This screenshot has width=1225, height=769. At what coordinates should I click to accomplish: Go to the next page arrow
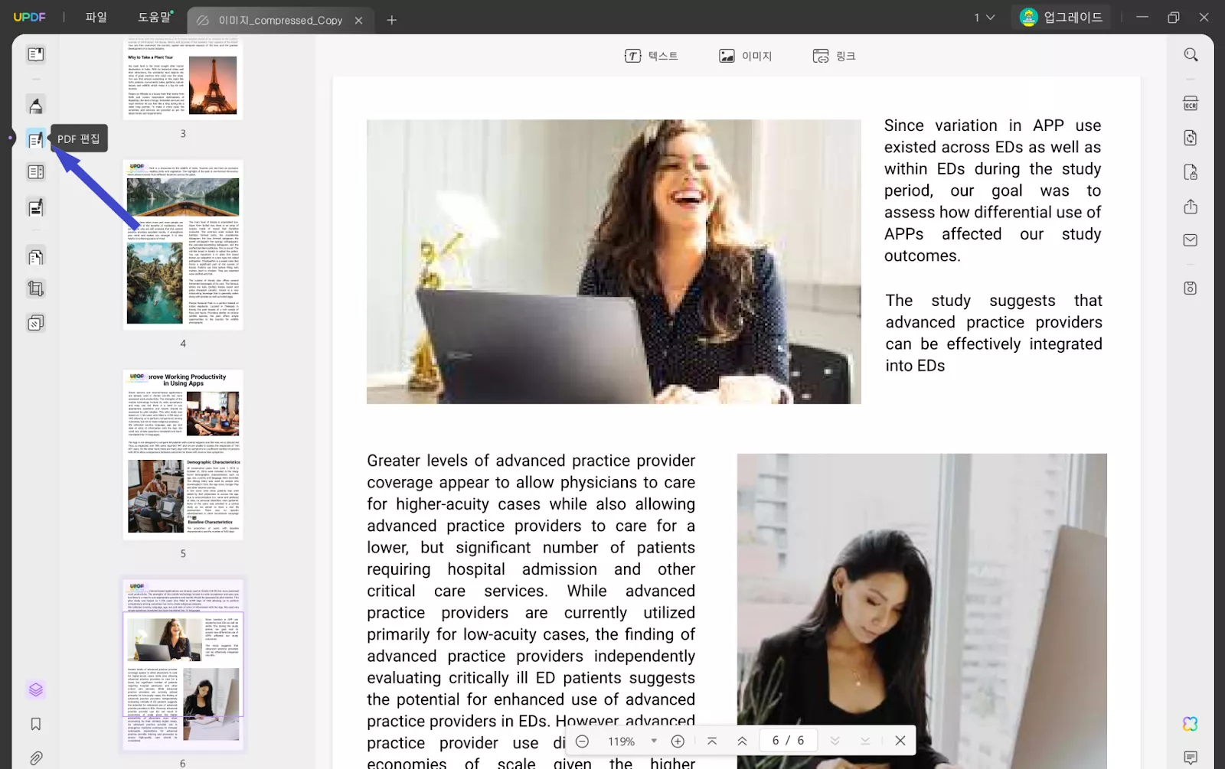point(835,741)
